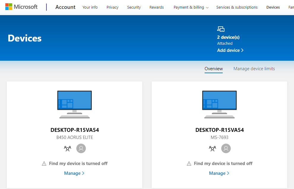Open the Account home link

point(65,7)
